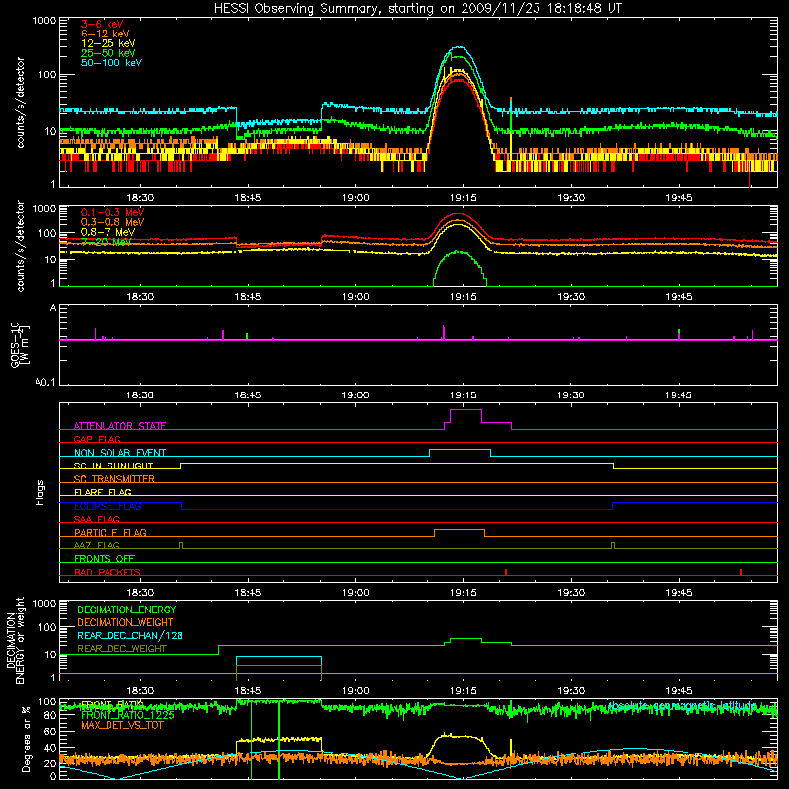
Task: Click the ATTENUATOR_STATE flag label
Action: (x=119, y=426)
